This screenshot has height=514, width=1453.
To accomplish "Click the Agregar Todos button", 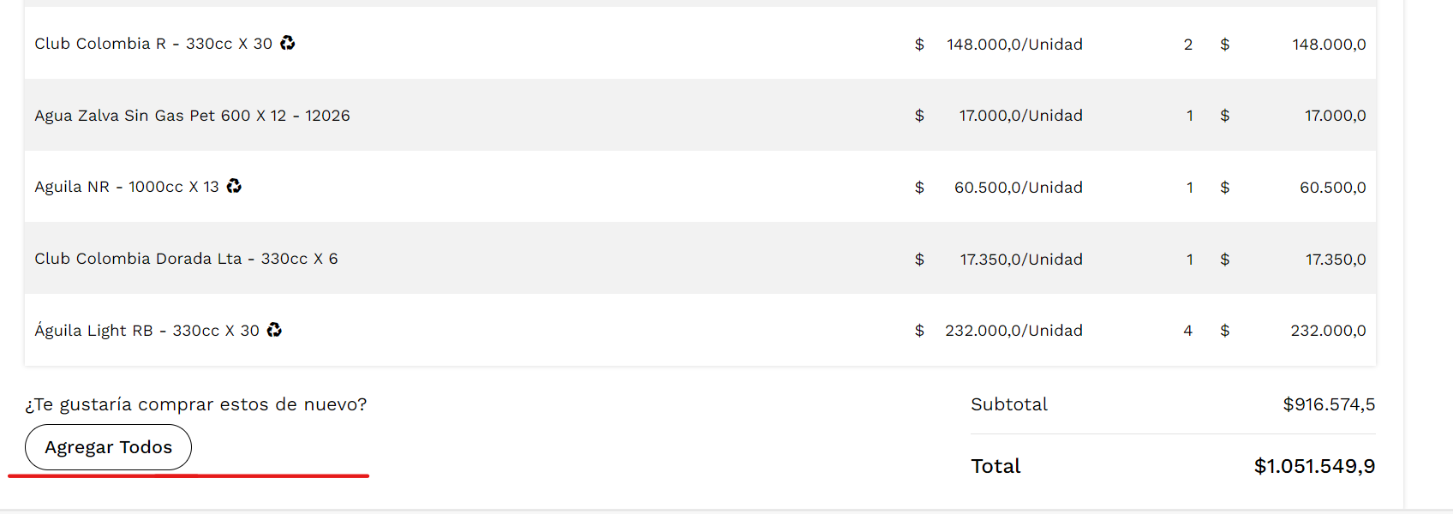I will click(x=108, y=447).
